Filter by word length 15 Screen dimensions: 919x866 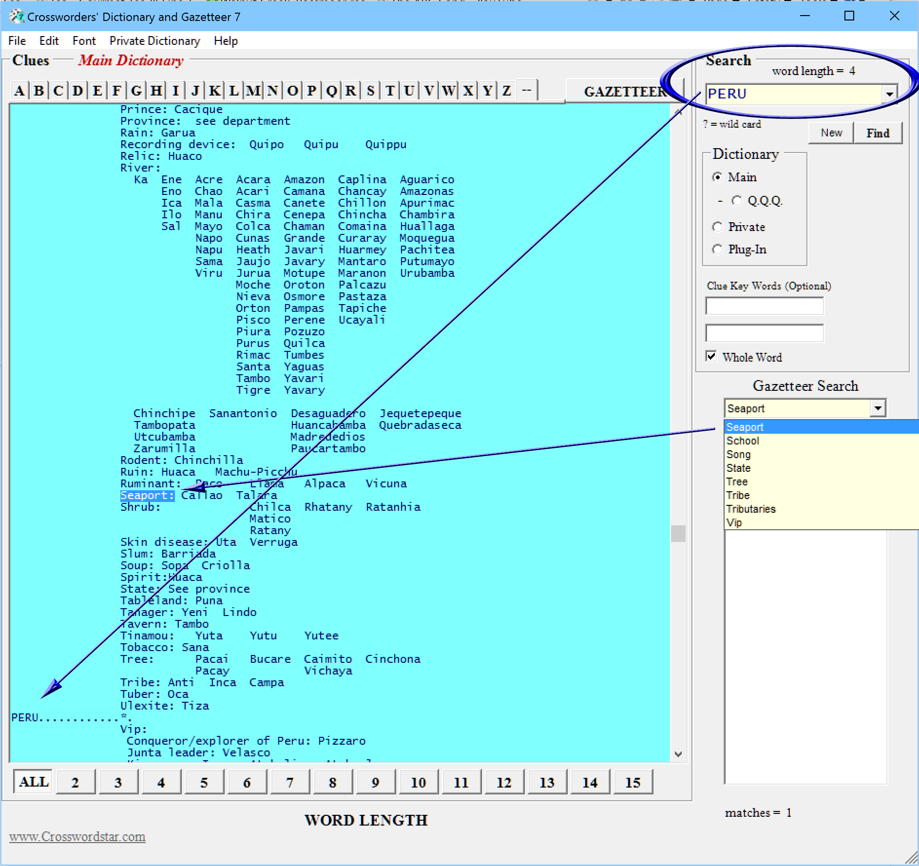coord(633,782)
